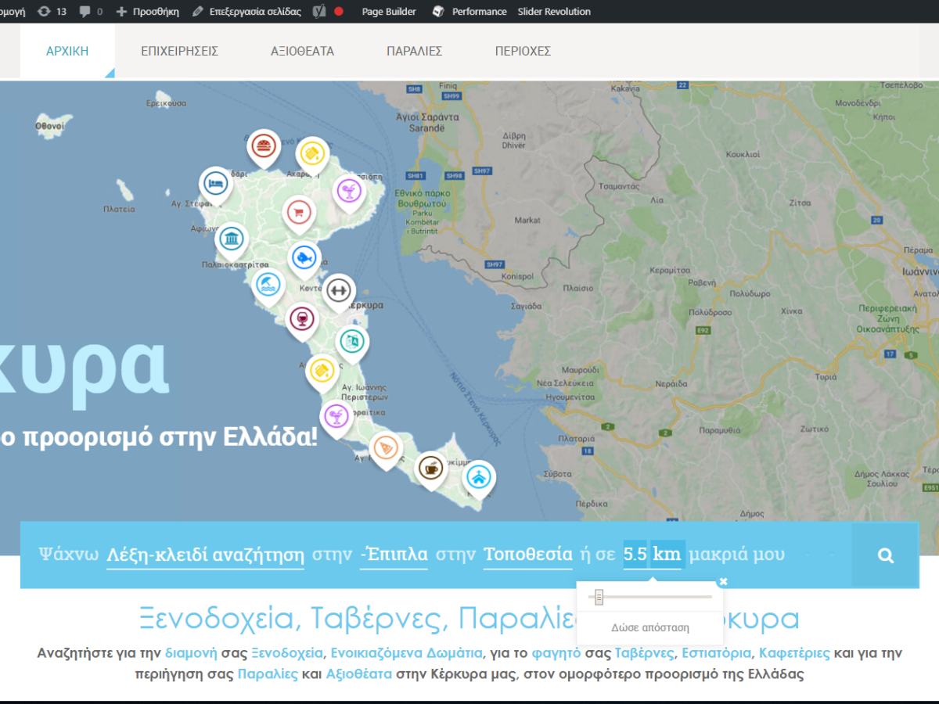Follow the Εστιατόρια link

(x=716, y=652)
